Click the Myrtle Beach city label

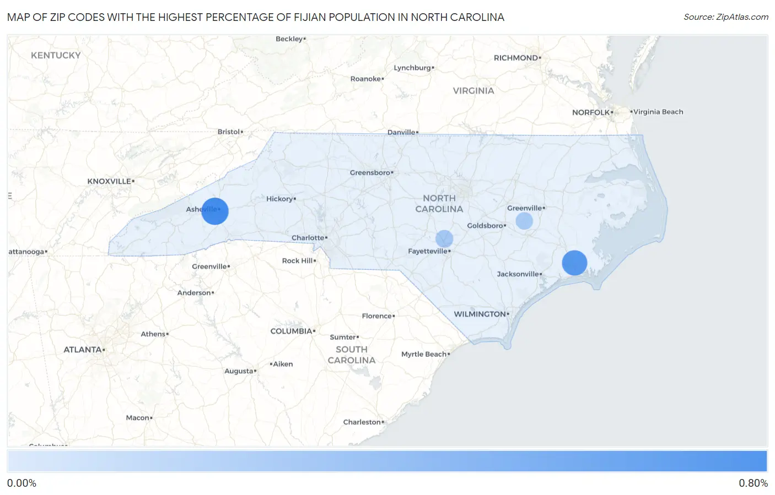(x=424, y=354)
